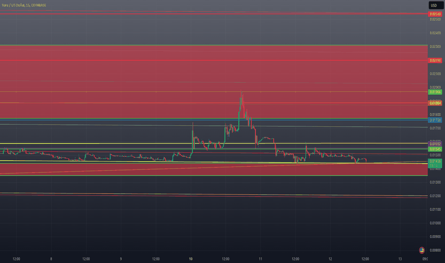Select the orange 0.01864 price label
445x263 pixels.
click(x=435, y=103)
